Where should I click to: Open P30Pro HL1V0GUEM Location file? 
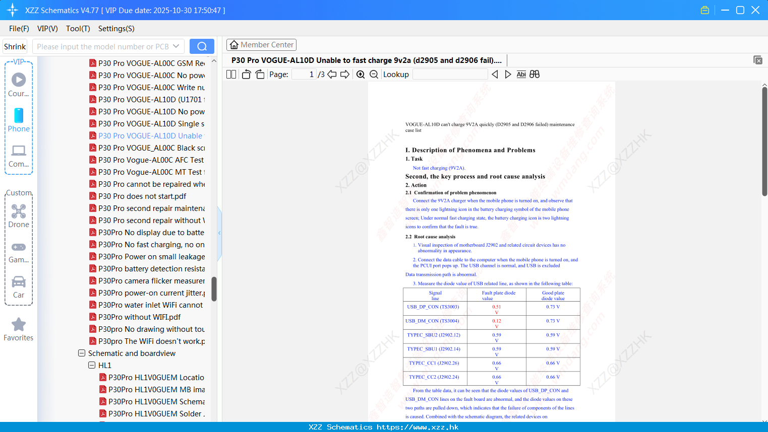pos(152,377)
